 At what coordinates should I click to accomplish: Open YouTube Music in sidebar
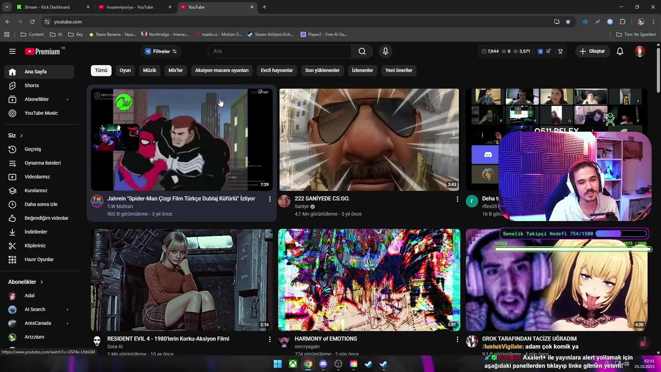[x=39, y=113]
